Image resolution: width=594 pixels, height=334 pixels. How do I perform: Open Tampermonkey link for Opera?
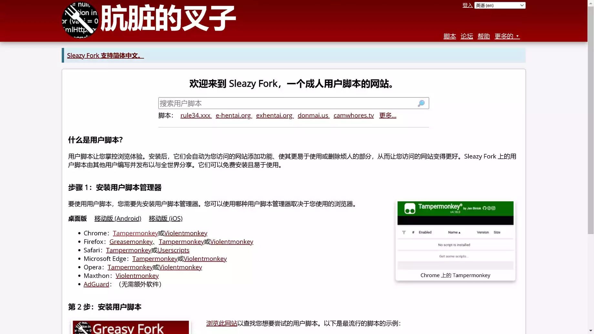coord(130,267)
